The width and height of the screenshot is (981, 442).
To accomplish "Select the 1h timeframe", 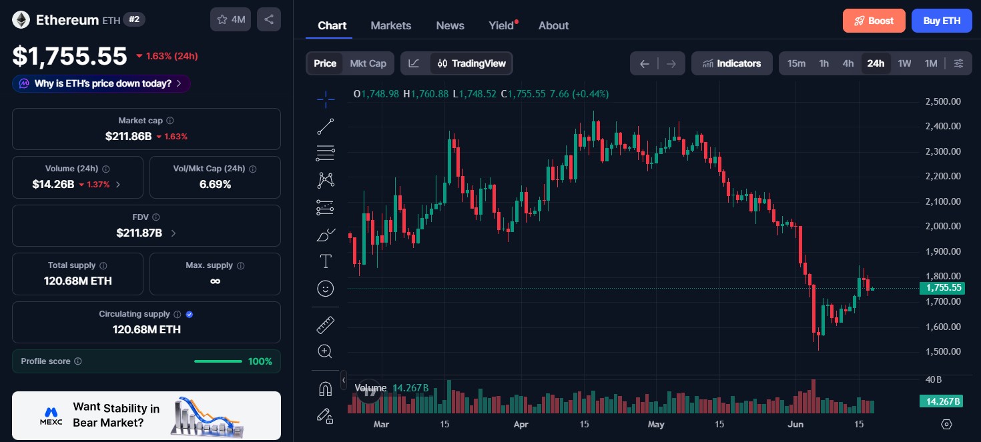I will click(824, 63).
